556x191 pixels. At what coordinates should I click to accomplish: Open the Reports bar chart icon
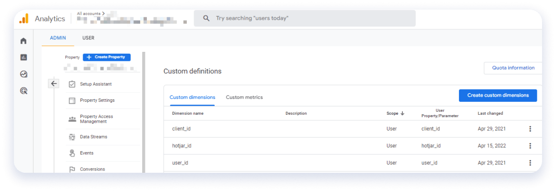pyautogui.click(x=24, y=58)
